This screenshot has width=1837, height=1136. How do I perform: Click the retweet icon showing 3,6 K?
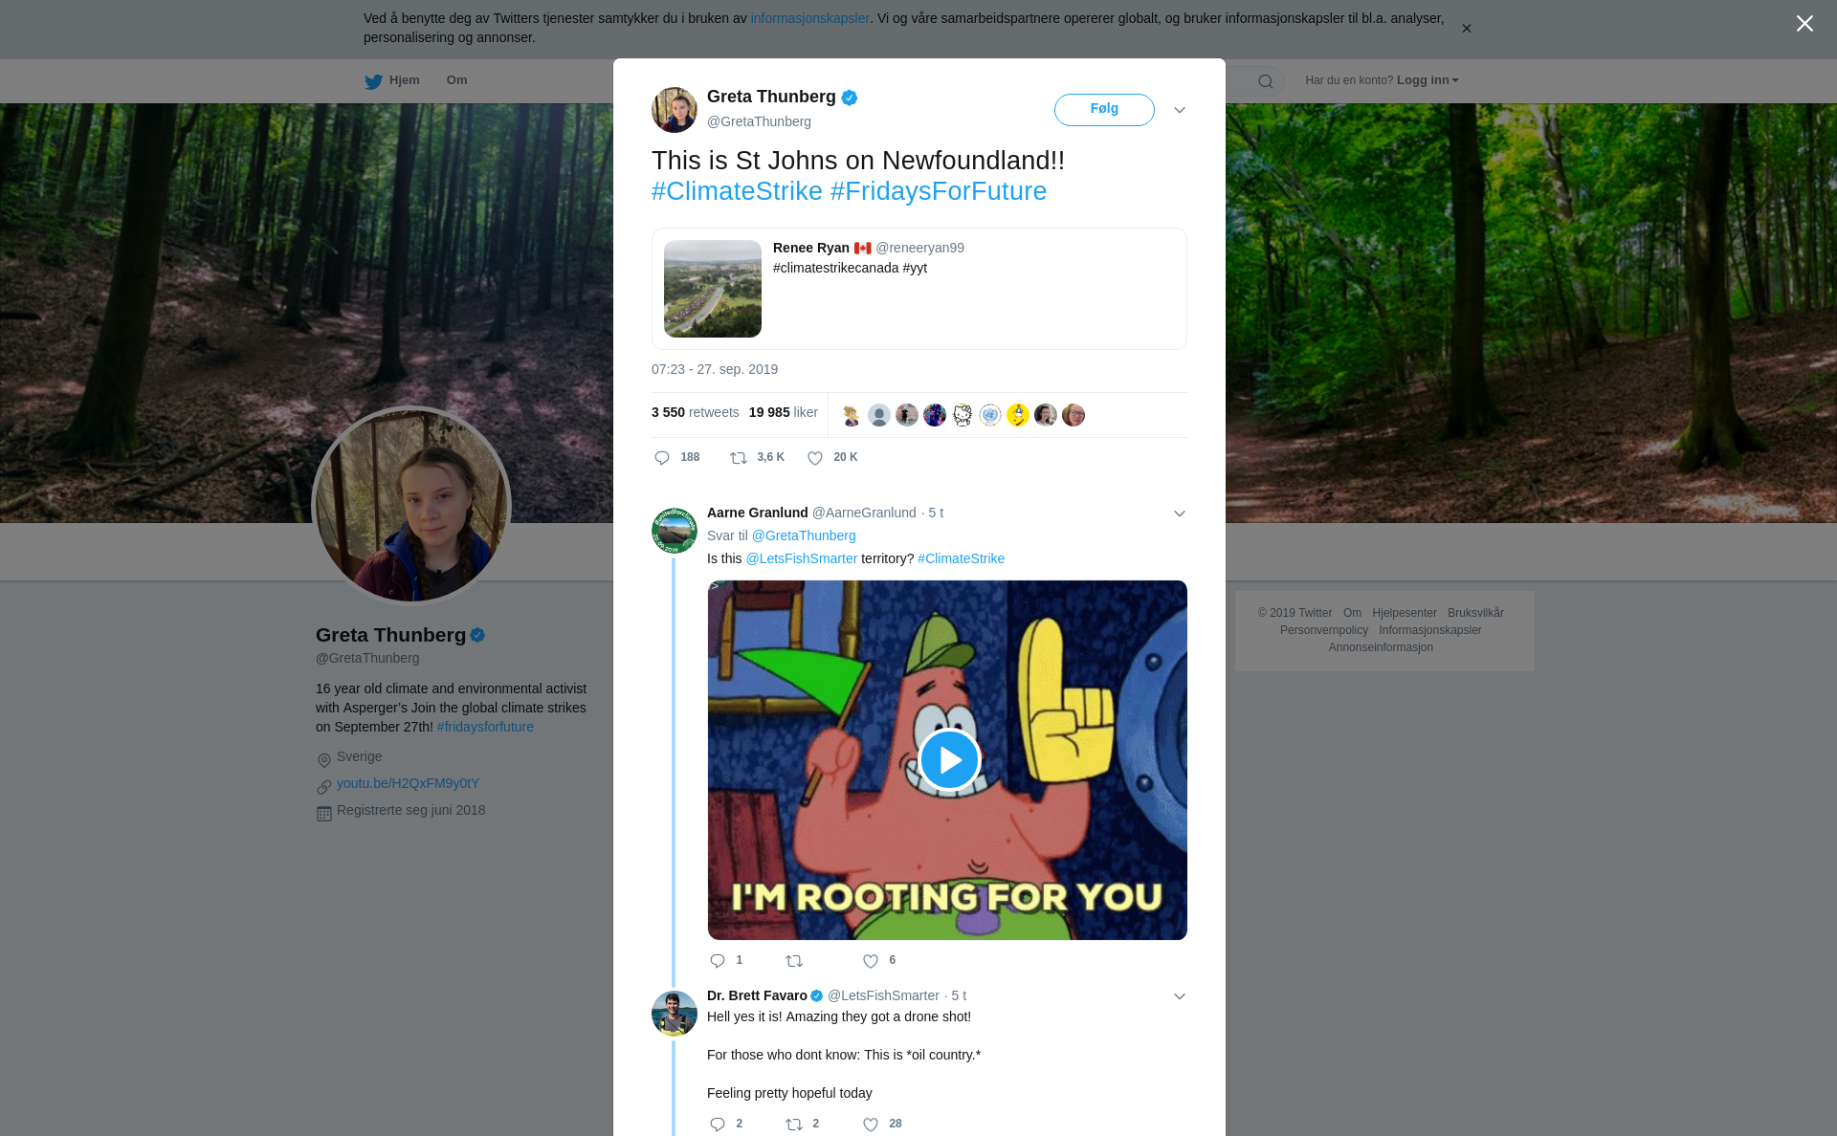pos(739,458)
